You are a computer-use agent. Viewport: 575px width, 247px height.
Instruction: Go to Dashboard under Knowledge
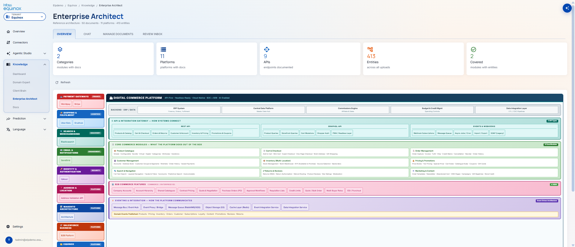pos(19,74)
